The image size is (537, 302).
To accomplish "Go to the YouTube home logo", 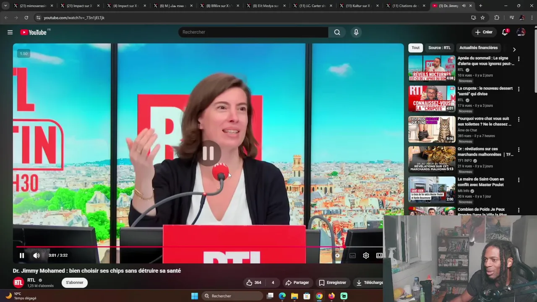I will tap(33, 32).
